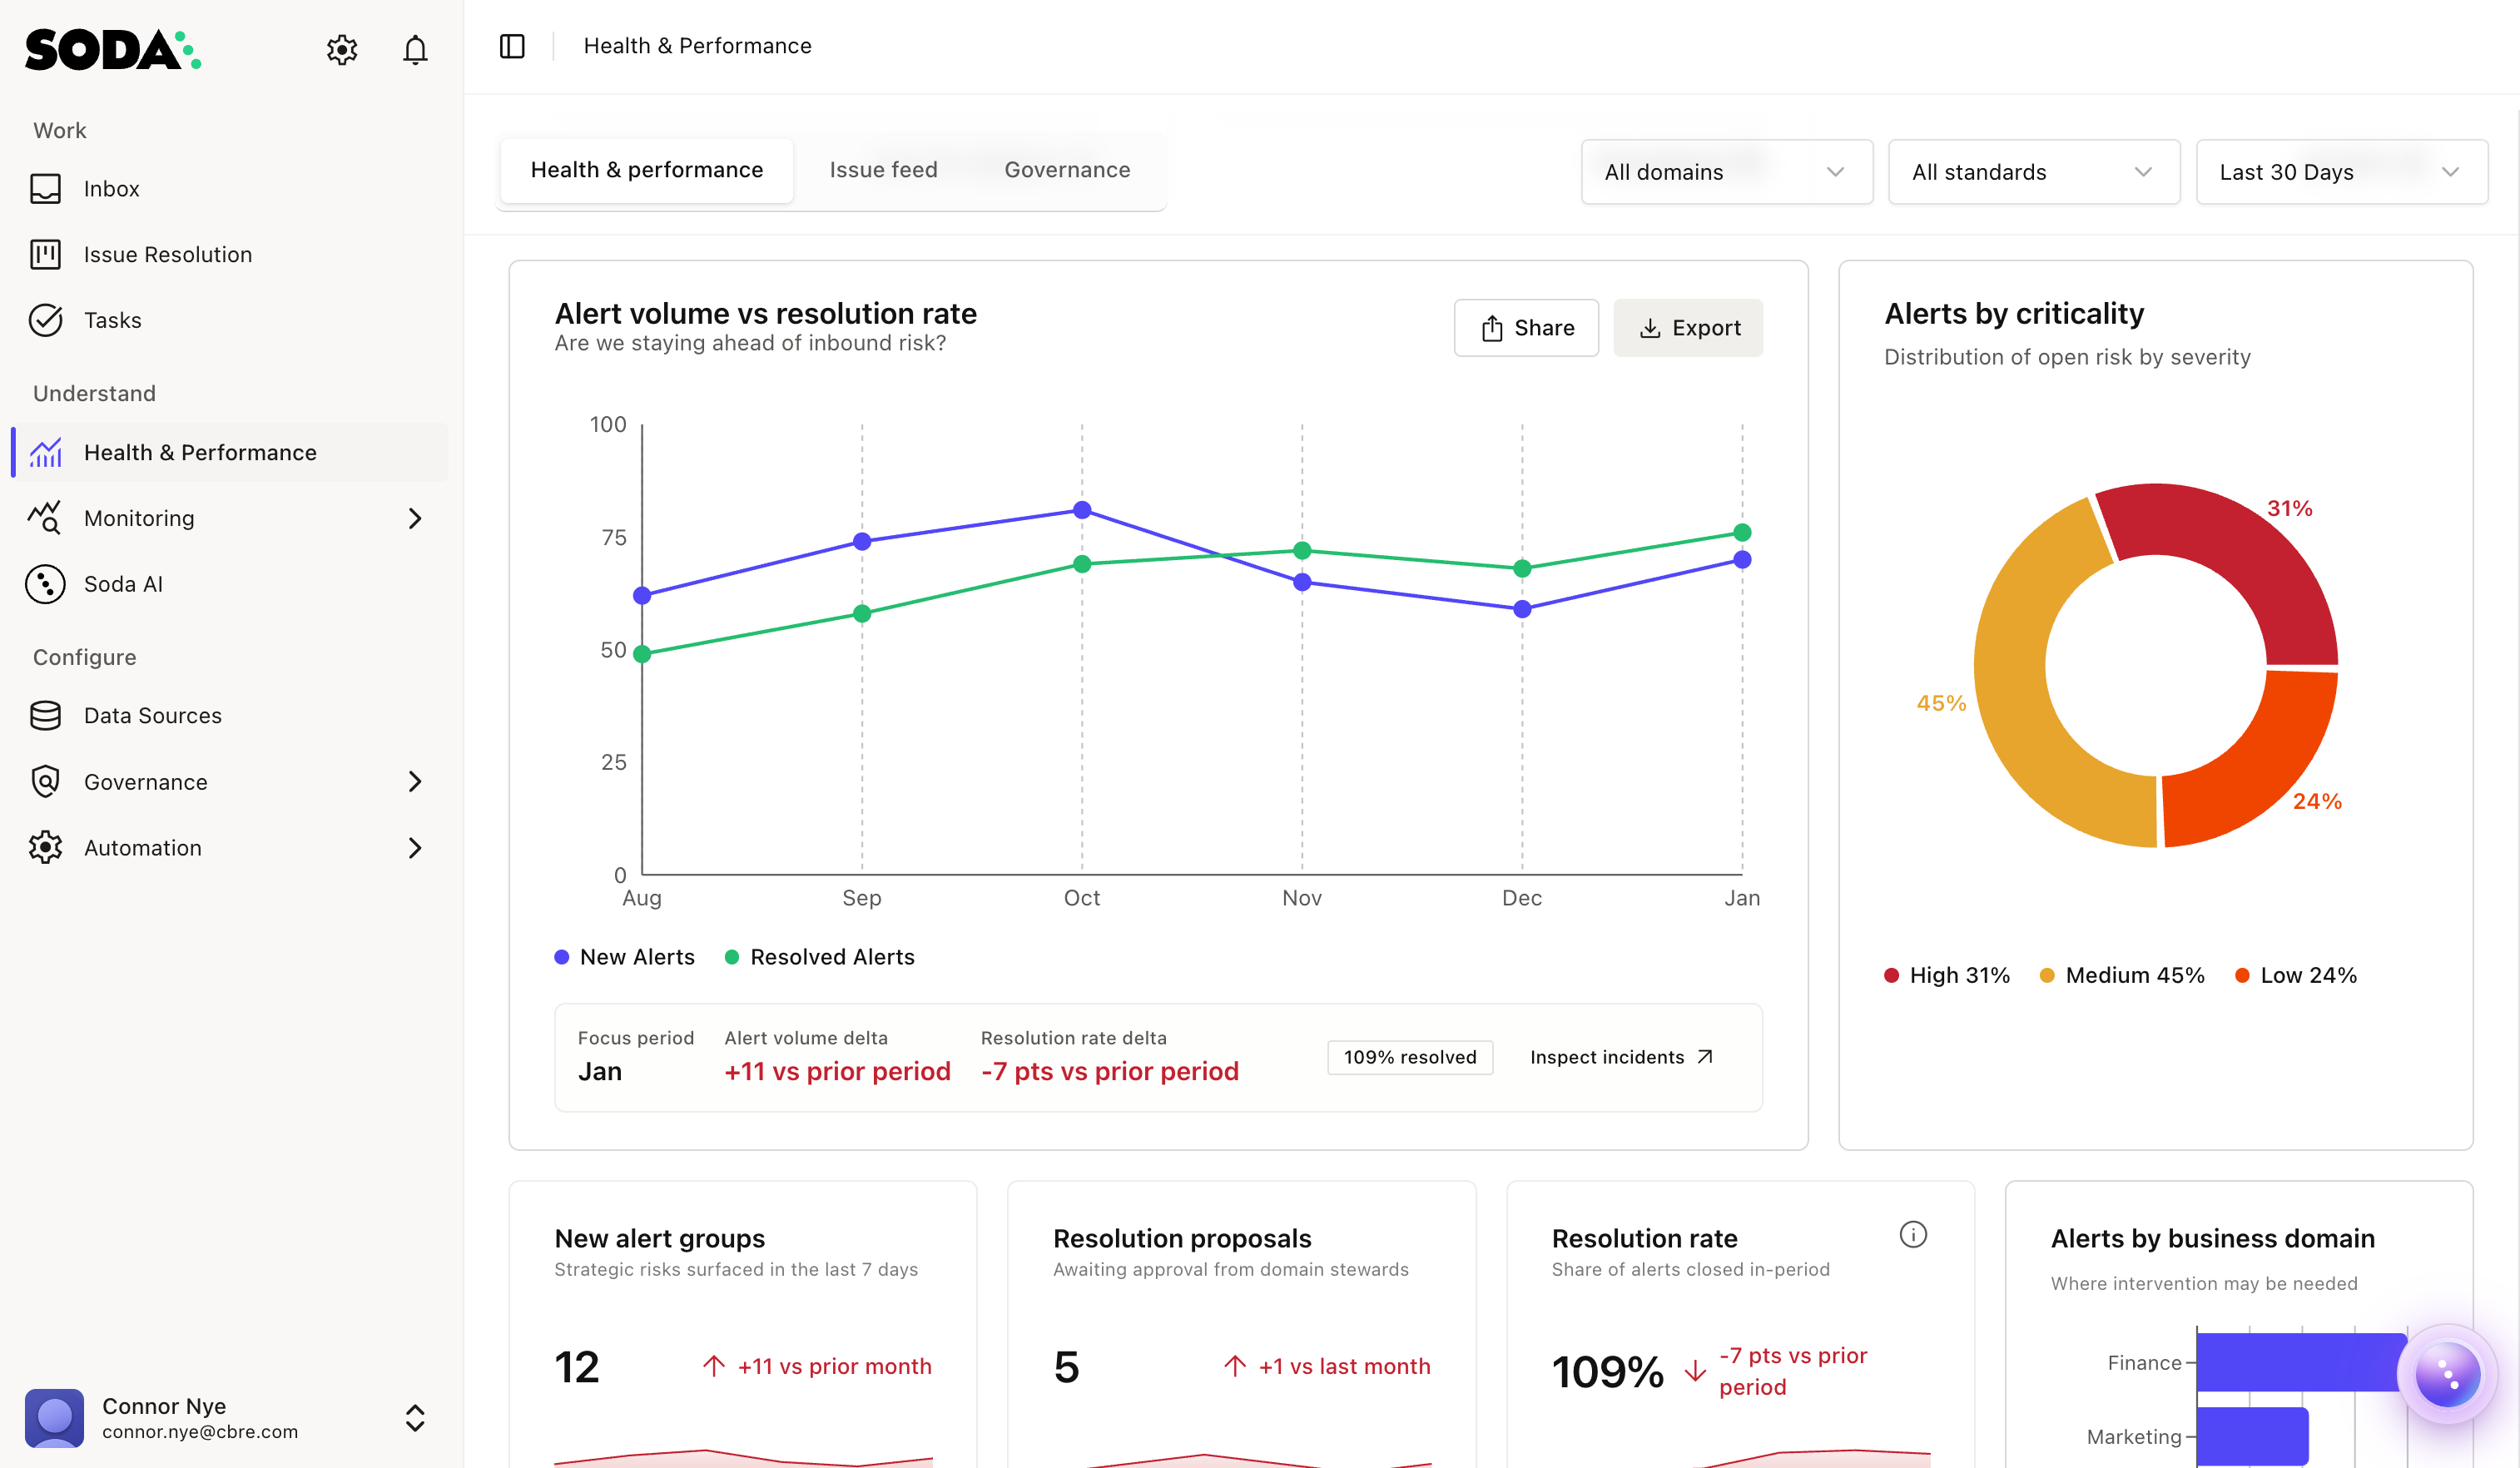The width and height of the screenshot is (2520, 1468).
Task: Click the Data Sources database icon
Action: (45, 716)
